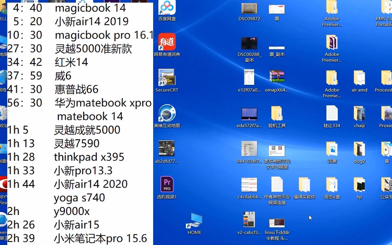This screenshot has width=392, height=245.
Task: Click the 'yoga s740' list entry
Action: click(79, 198)
